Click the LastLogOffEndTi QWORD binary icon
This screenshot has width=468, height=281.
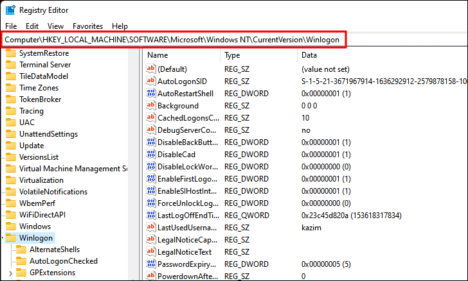point(151,215)
